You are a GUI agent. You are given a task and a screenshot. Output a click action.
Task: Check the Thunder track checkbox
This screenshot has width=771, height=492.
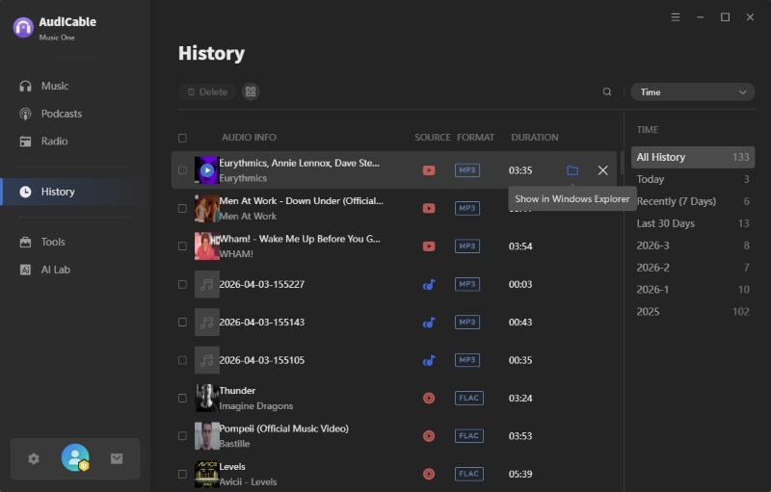click(182, 398)
